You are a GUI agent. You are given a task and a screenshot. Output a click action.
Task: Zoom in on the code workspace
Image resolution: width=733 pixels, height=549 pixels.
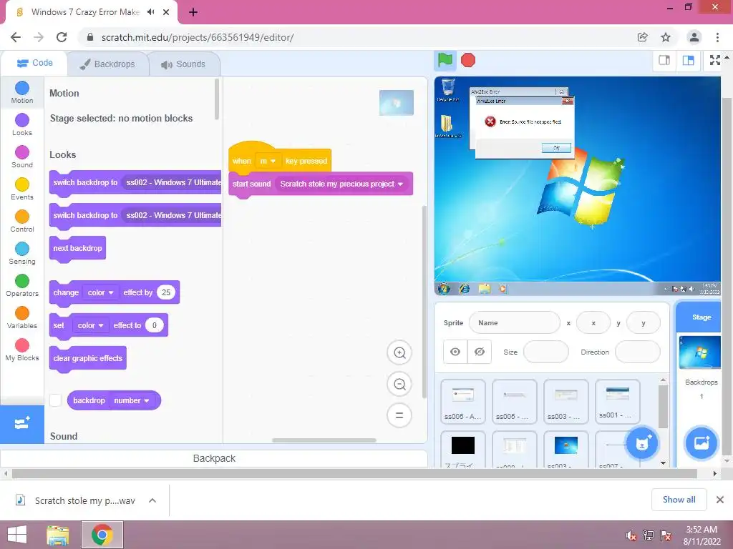pyautogui.click(x=399, y=352)
